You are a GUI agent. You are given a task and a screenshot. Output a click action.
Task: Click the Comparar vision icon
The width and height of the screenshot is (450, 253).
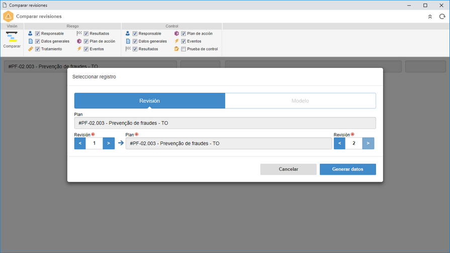pos(12,37)
